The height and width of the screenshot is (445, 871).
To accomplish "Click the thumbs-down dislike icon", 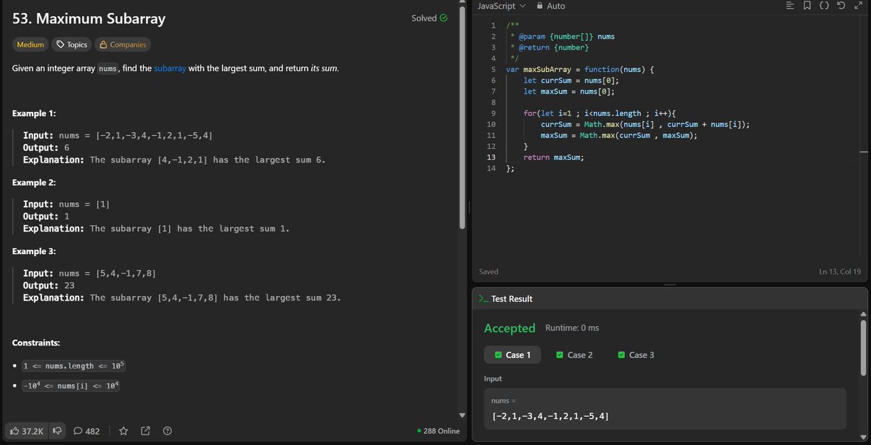I will (57, 431).
